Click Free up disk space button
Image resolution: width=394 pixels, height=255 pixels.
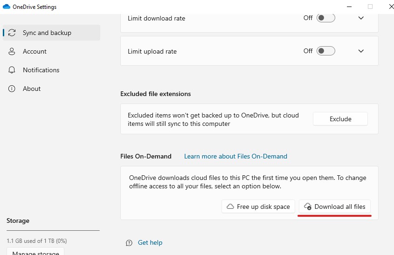[258, 207]
